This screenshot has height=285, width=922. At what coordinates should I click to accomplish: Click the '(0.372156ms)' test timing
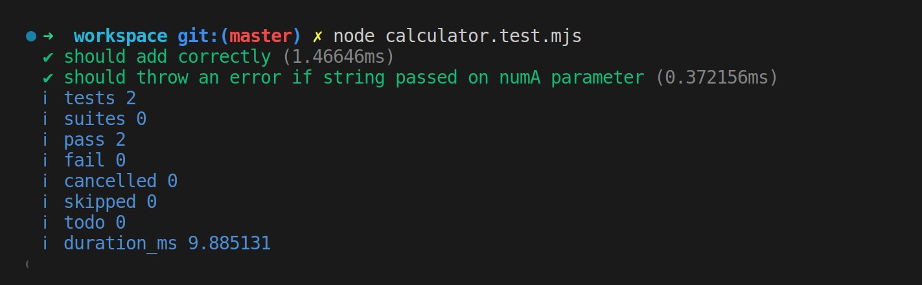coord(717,78)
